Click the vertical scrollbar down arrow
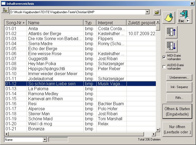 [158, 130]
